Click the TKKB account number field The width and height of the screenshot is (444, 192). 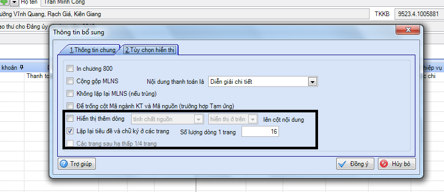419,14
